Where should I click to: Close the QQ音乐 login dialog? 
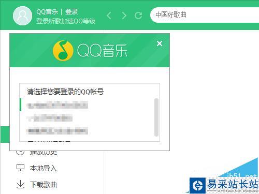click(160, 43)
